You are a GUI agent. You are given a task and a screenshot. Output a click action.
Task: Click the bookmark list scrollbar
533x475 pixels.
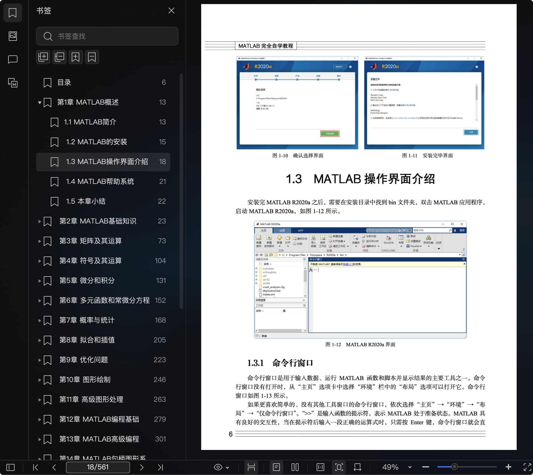pyautogui.click(x=181, y=191)
